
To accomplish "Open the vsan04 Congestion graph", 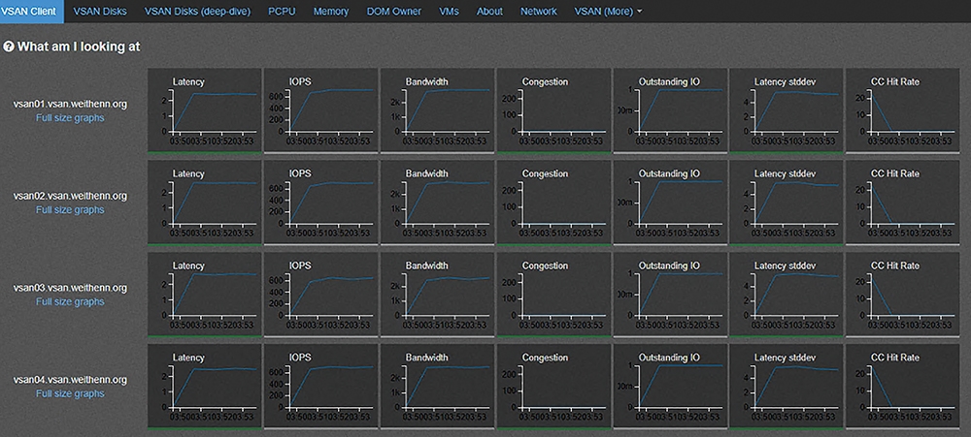I will 553,387.
